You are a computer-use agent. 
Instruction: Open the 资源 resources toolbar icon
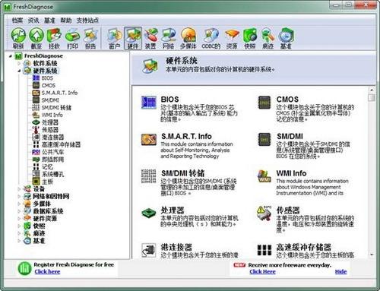pyautogui.click(x=232, y=38)
